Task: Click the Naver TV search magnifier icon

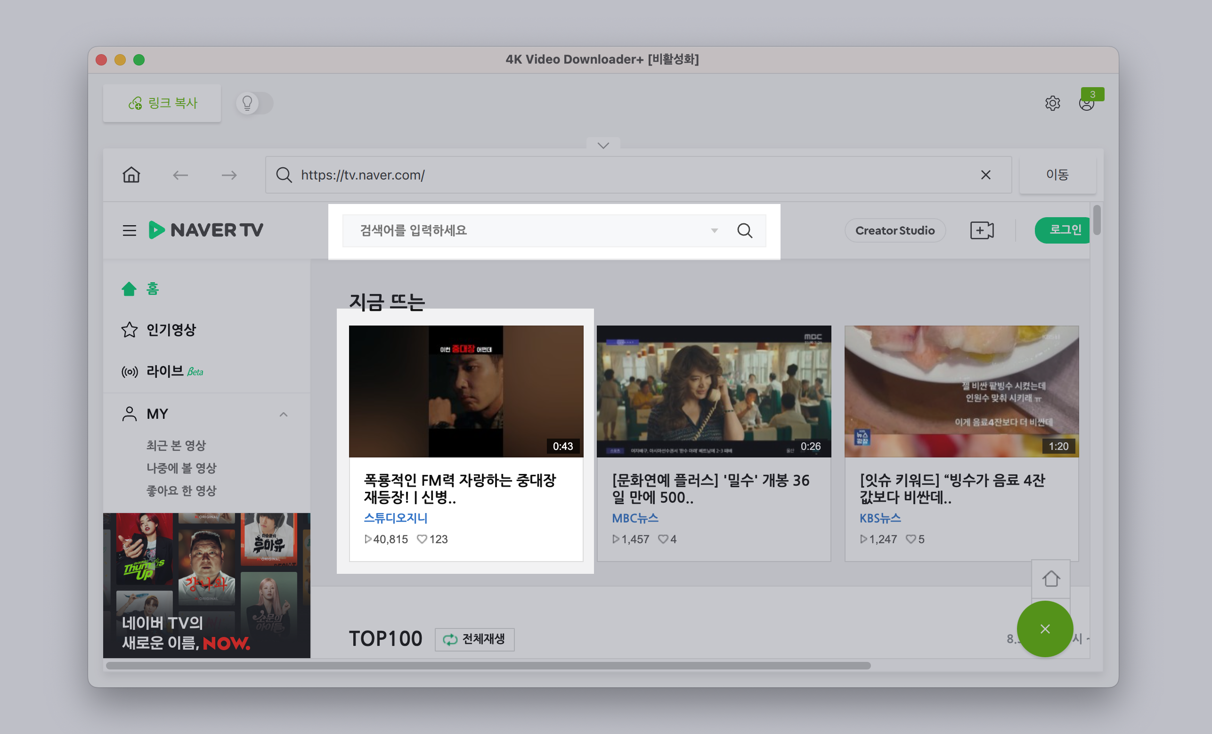Action: [x=745, y=230]
